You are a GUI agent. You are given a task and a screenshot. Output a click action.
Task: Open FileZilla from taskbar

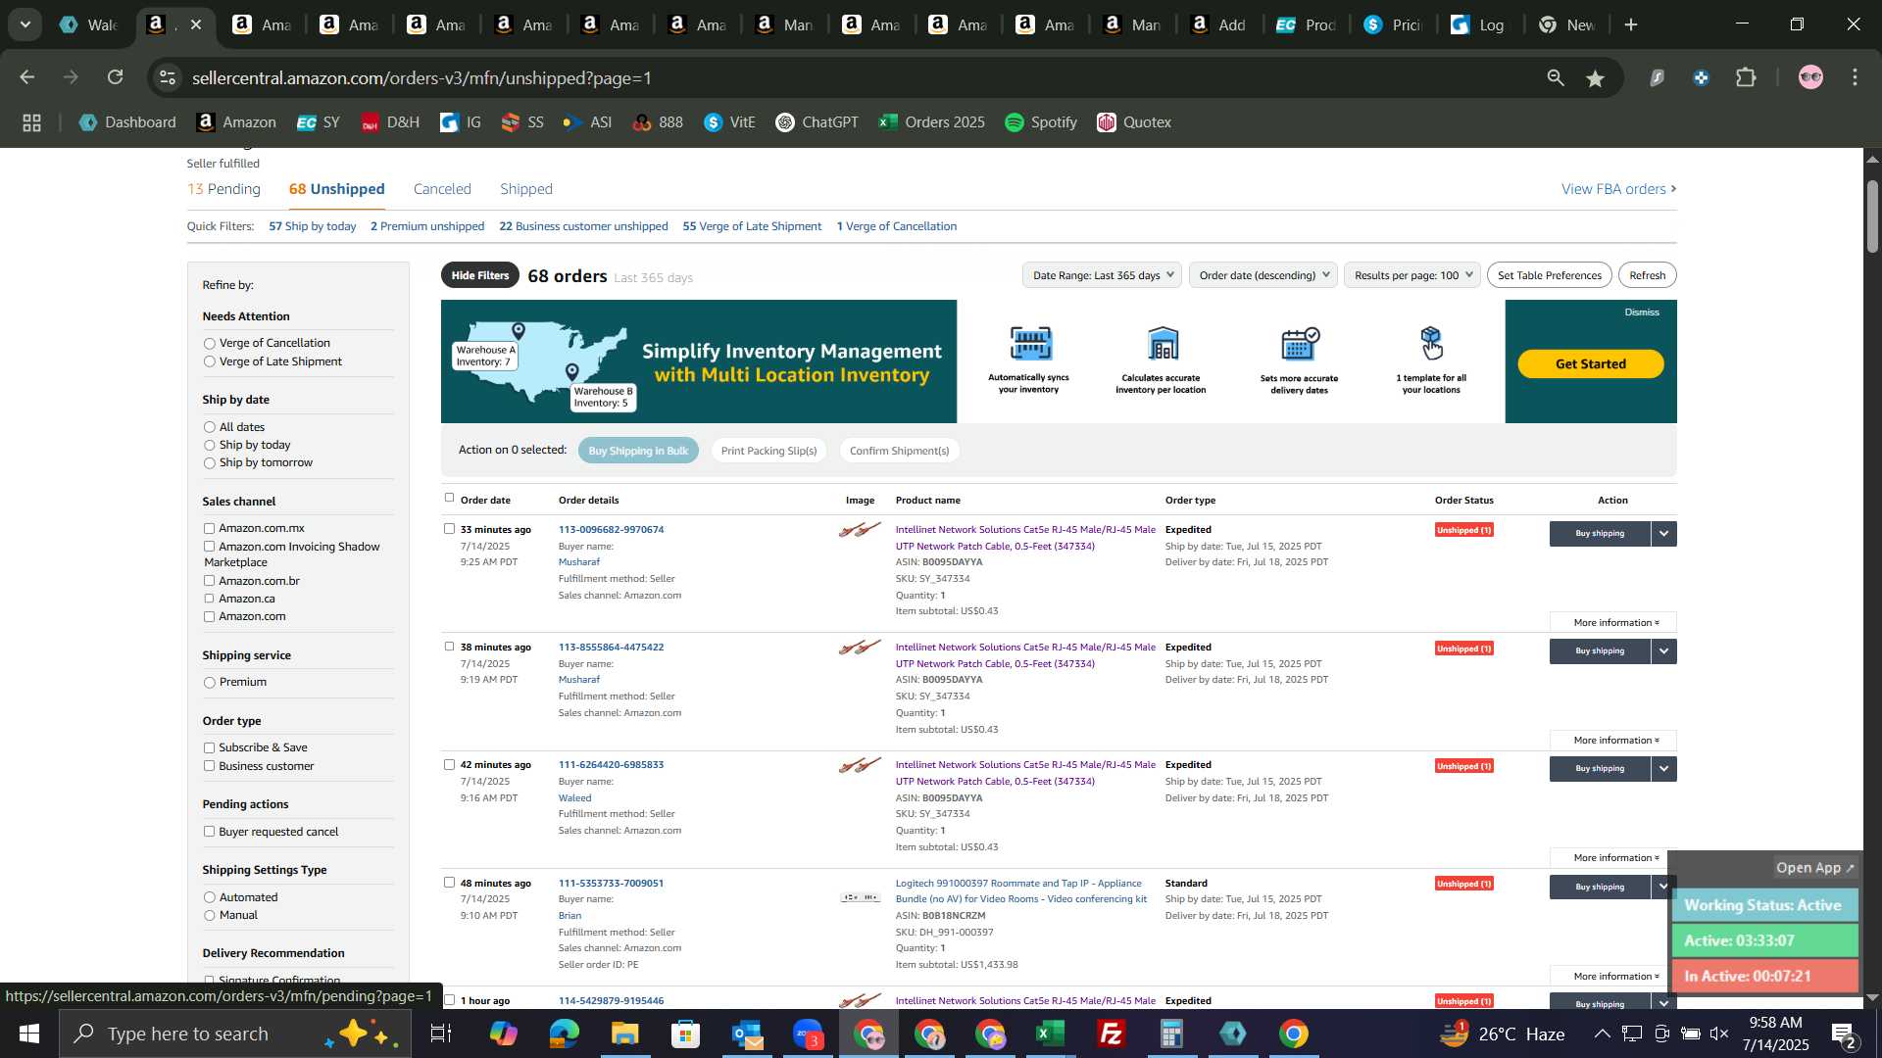click(1112, 1034)
